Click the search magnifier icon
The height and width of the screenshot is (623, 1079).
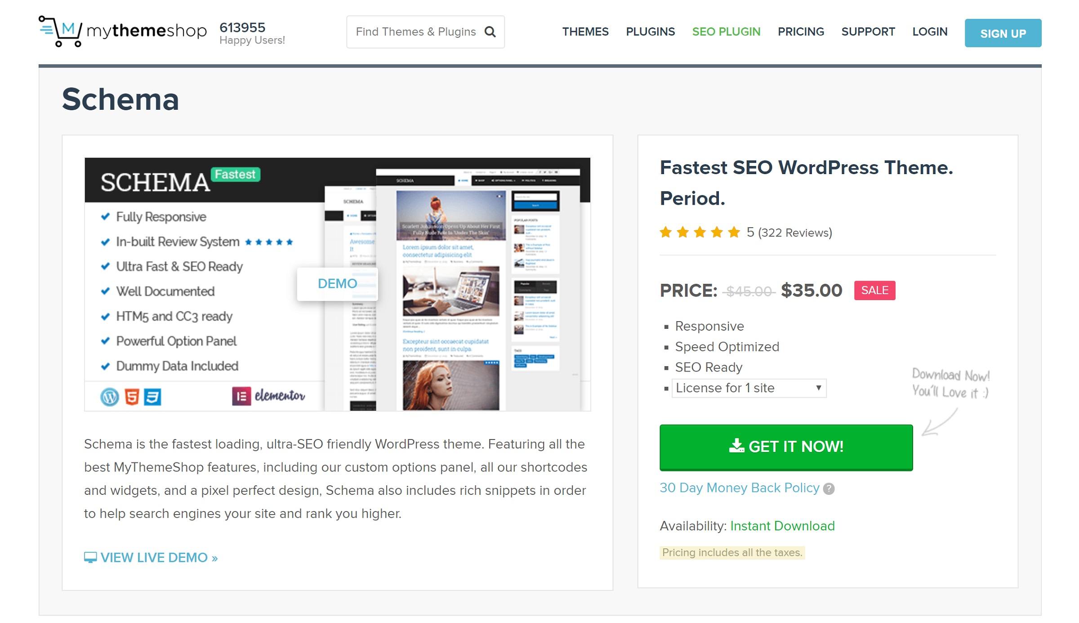pyautogui.click(x=489, y=33)
